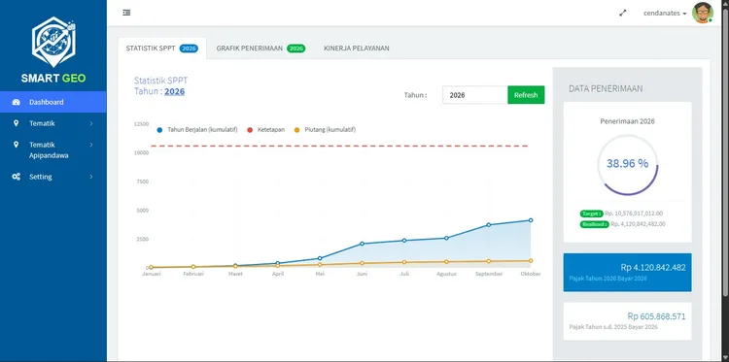Screen dimensions: 729x362
Task: Click the fullscreen expand arrows icon
Action: click(x=623, y=13)
